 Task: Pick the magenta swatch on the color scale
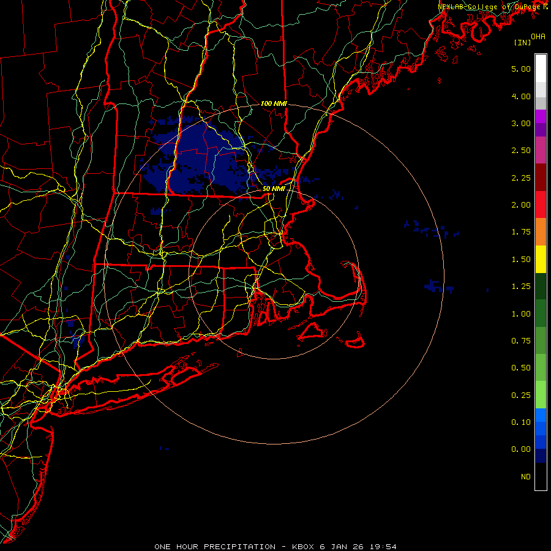(x=541, y=116)
